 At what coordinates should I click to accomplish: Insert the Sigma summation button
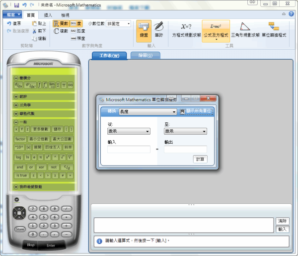coord(58,85)
